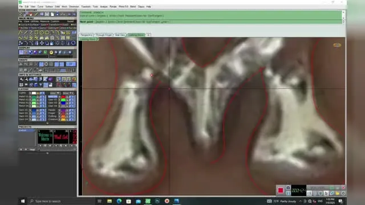The height and width of the screenshot is (205, 365).
Task: Choose the Builder category in Main Menu
Action: click(x=24, y=28)
